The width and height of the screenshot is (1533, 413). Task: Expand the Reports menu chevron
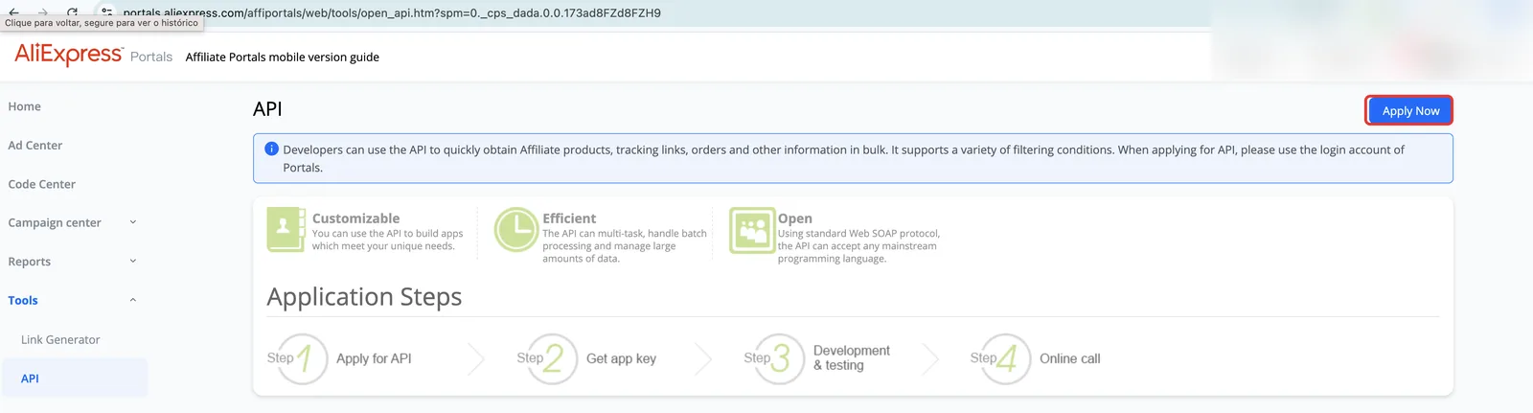[133, 261]
